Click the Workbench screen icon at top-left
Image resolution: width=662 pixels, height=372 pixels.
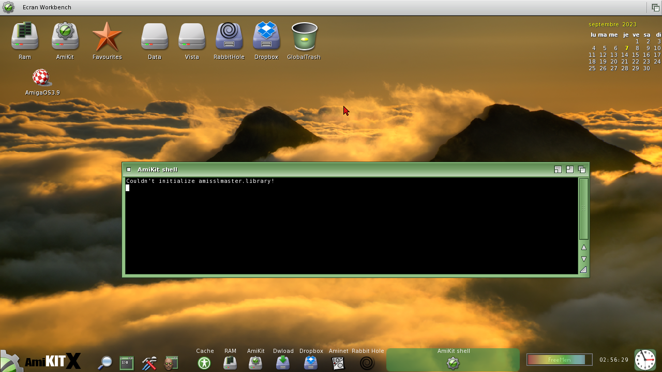[x=8, y=7]
